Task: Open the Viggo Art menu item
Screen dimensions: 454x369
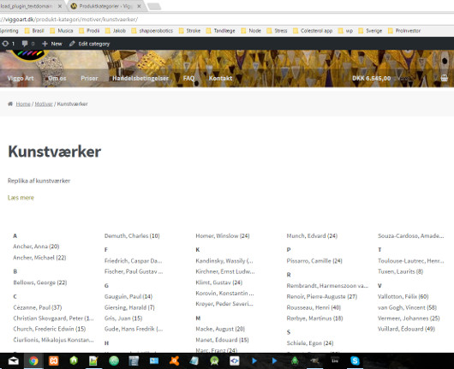Action: tap(21, 78)
